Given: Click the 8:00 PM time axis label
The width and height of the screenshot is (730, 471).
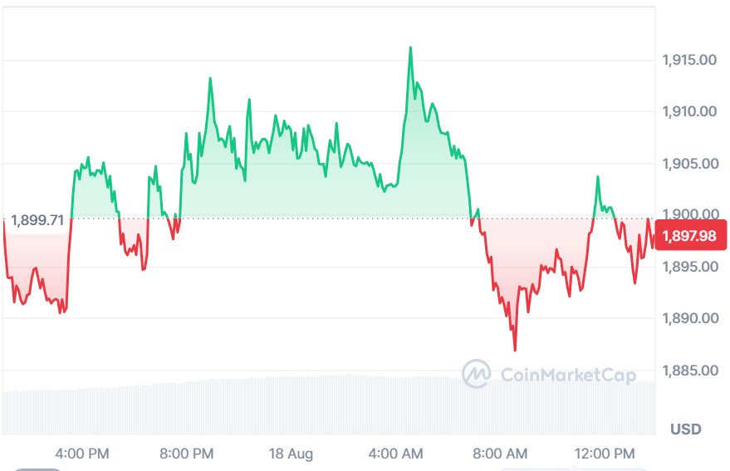Looking at the screenshot, I should pos(187,454).
